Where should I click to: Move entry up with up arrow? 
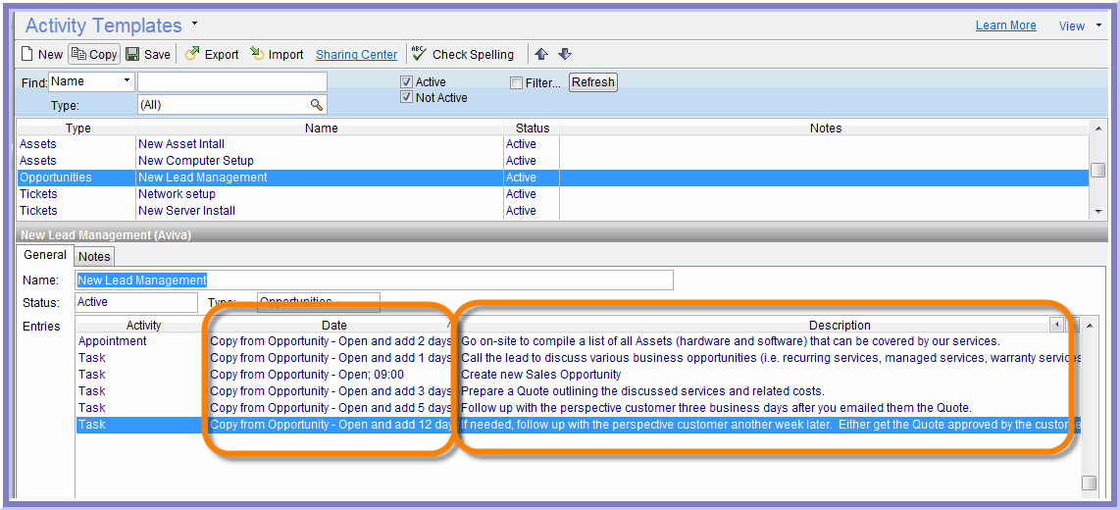click(x=541, y=55)
